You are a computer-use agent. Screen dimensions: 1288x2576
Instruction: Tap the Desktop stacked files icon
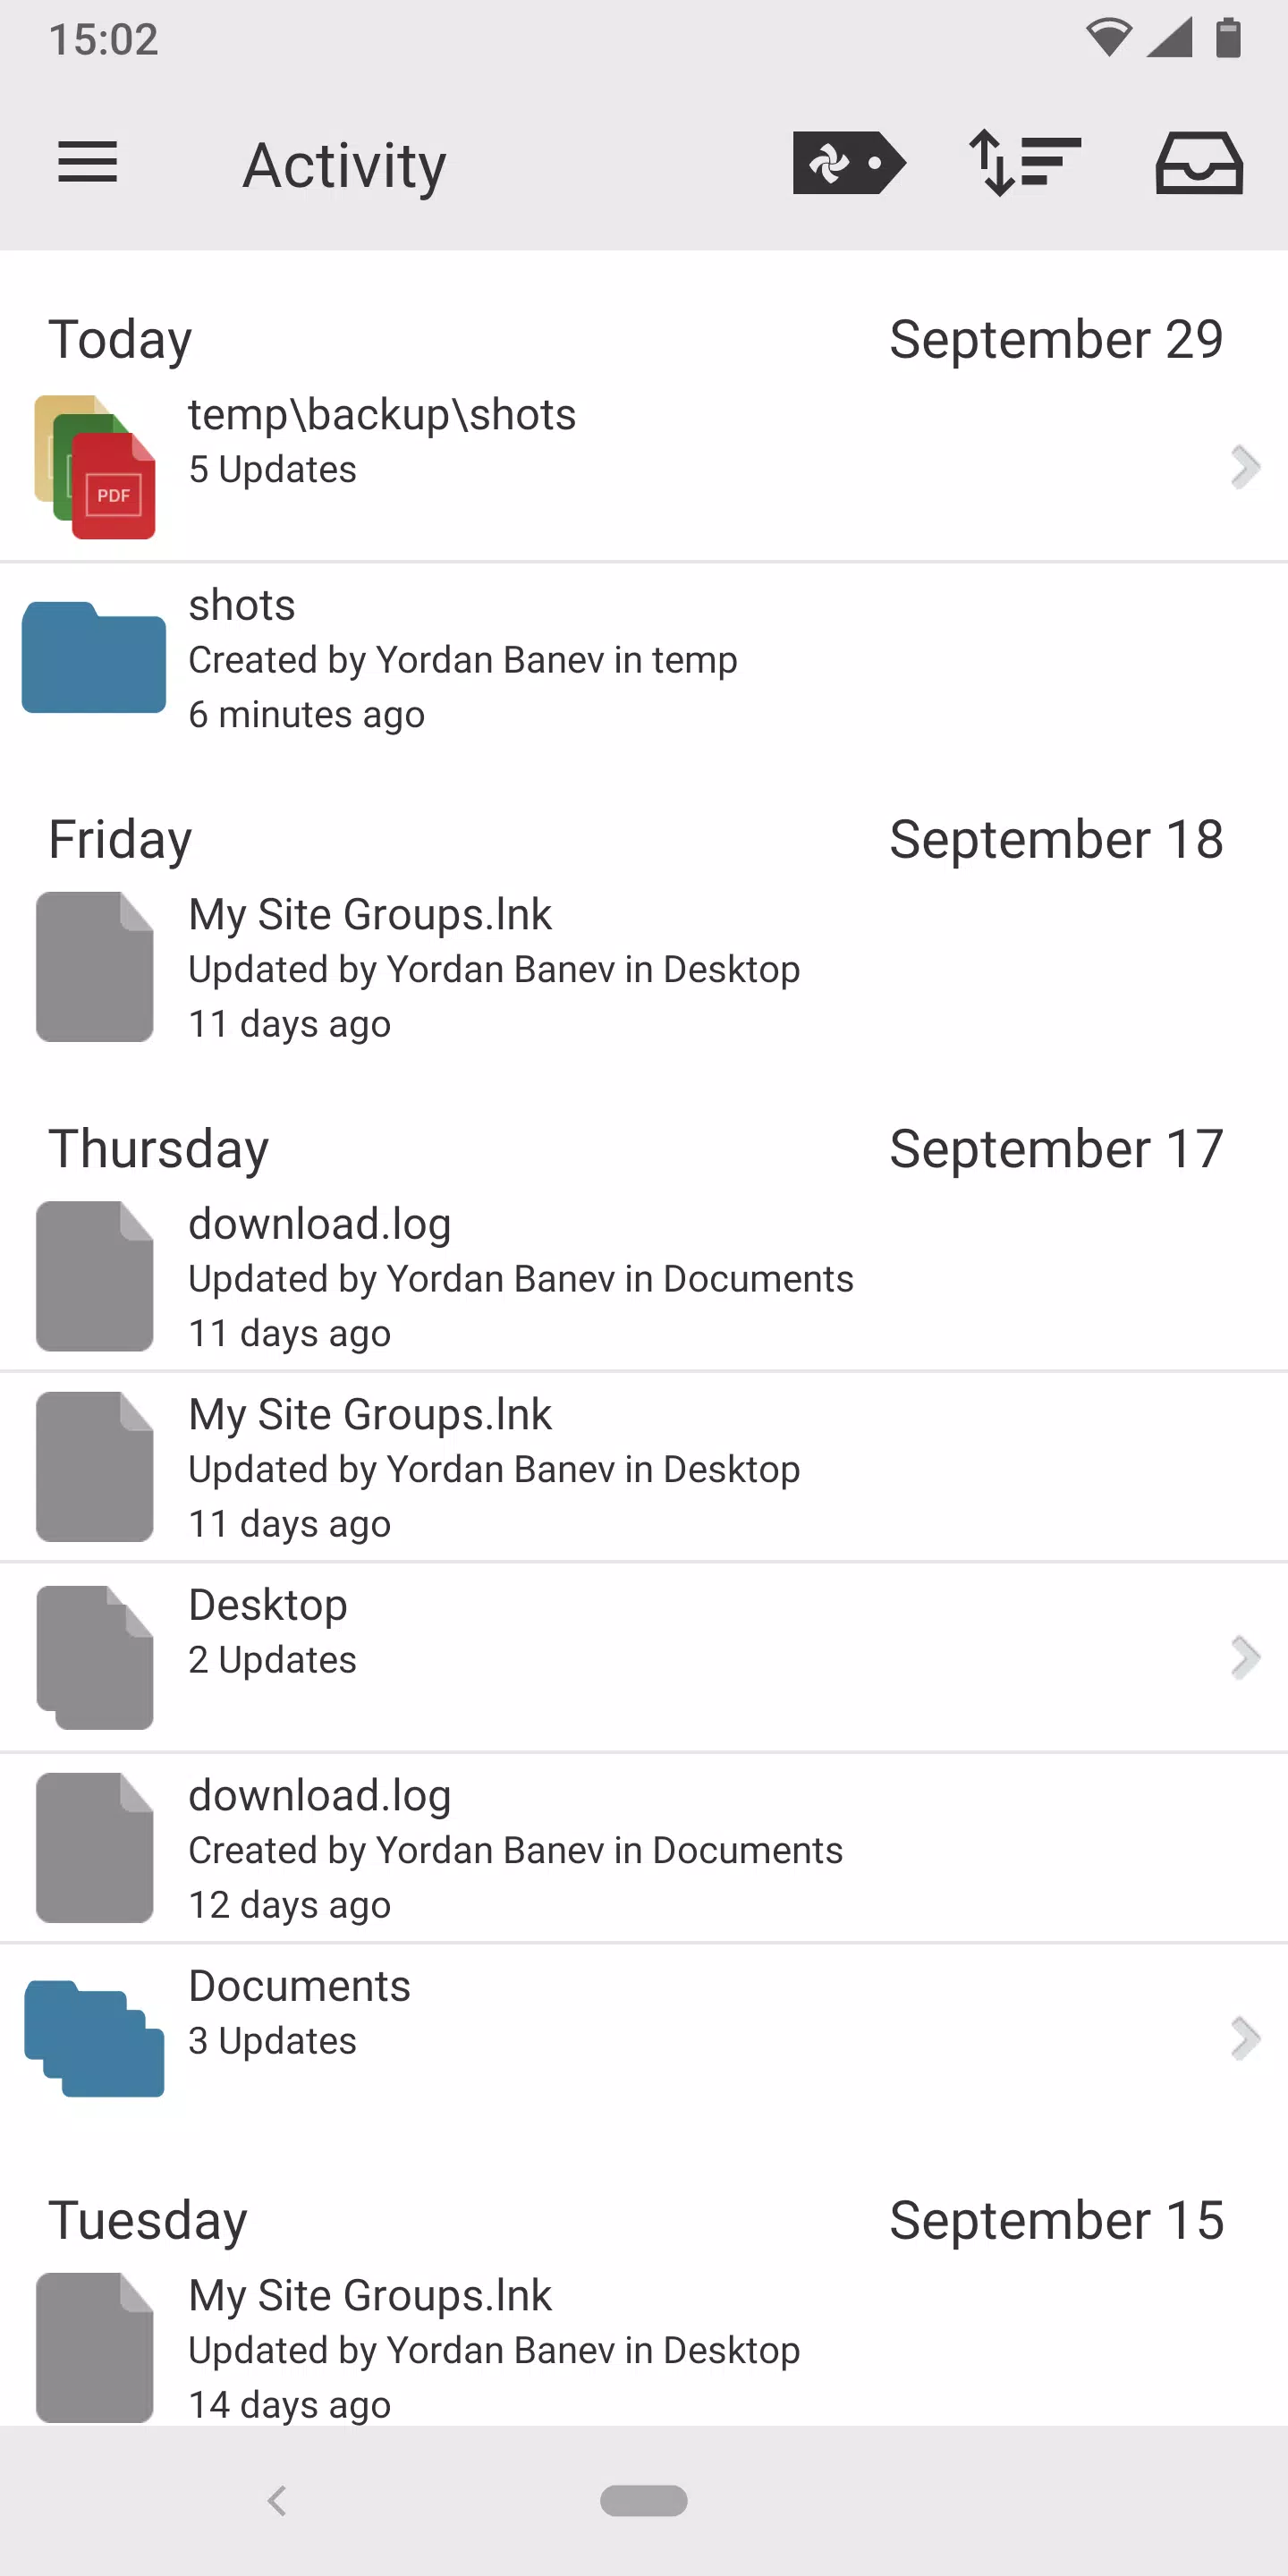(95, 1657)
